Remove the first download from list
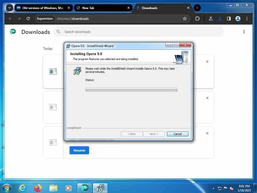 click(x=207, y=62)
